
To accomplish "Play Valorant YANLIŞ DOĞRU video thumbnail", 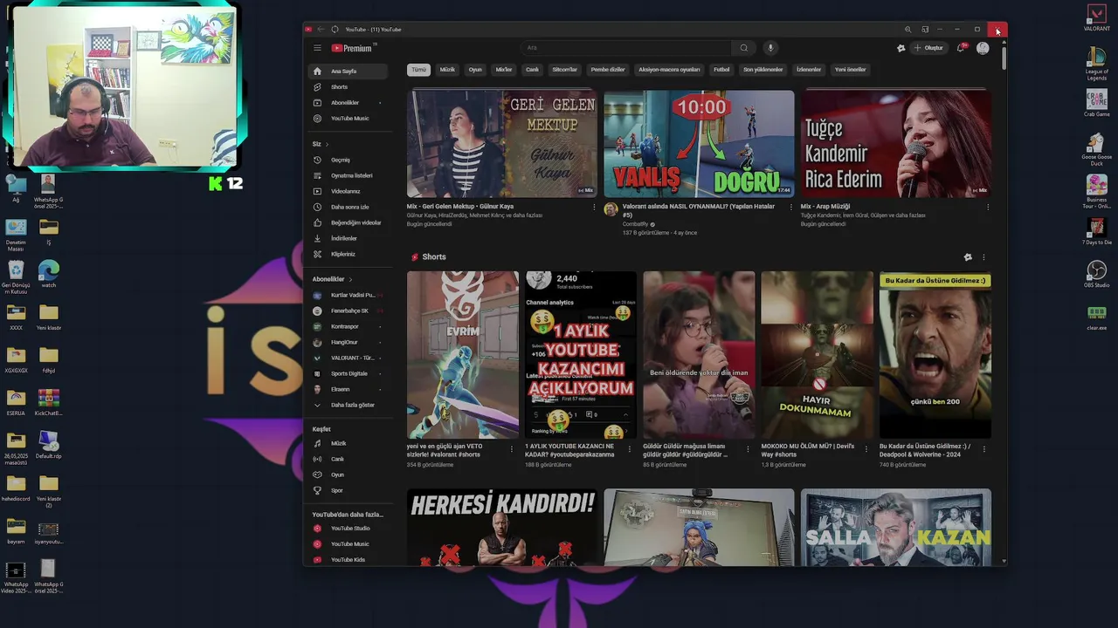I will click(x=699, y=144).
